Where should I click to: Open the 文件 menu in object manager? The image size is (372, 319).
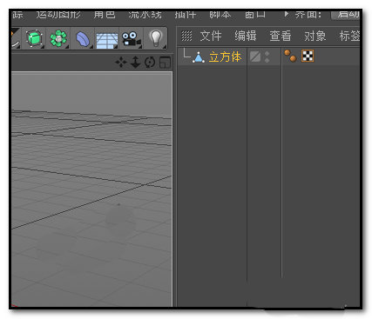[x=211, y=36]
